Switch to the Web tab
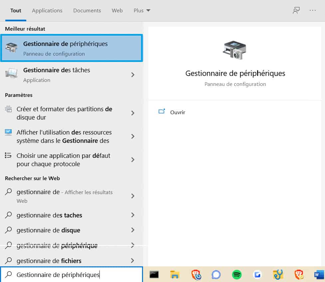 (x=117, y=10)
